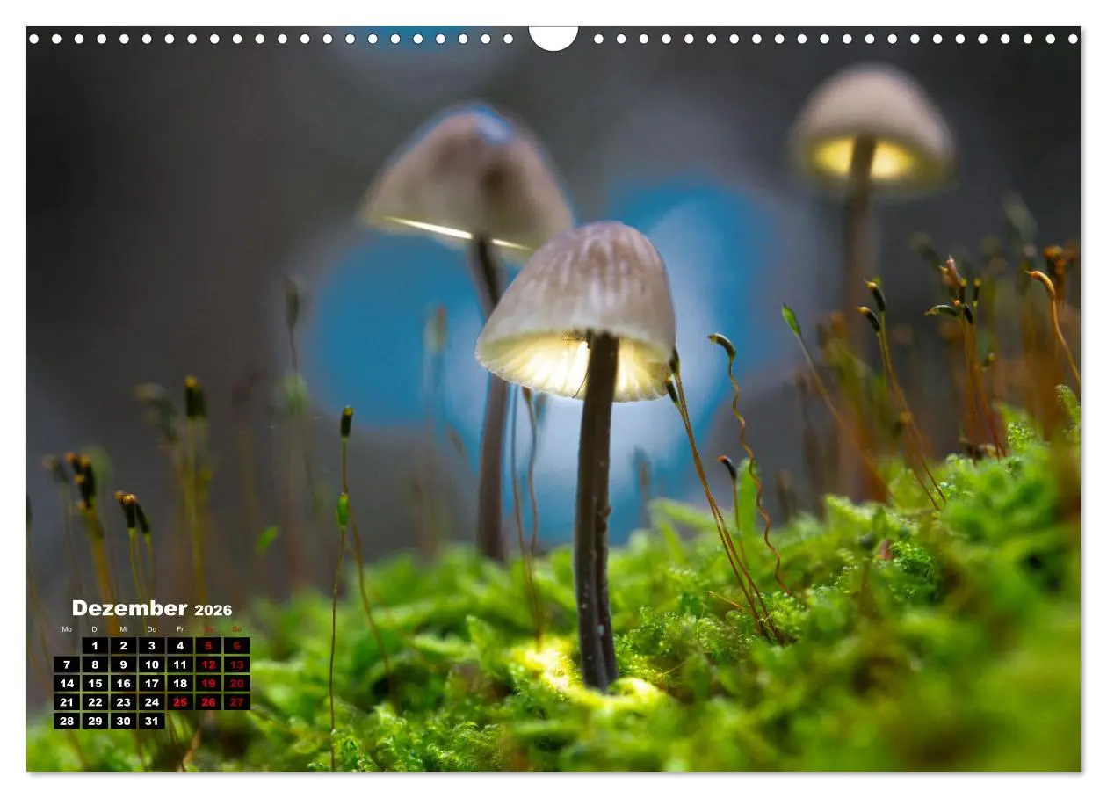The image size is (1107, 798).
Task: Click the red holiday date 25
Action: 179,702
